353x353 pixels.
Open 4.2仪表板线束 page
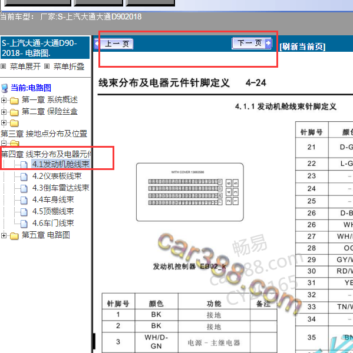tap(57, 176)
